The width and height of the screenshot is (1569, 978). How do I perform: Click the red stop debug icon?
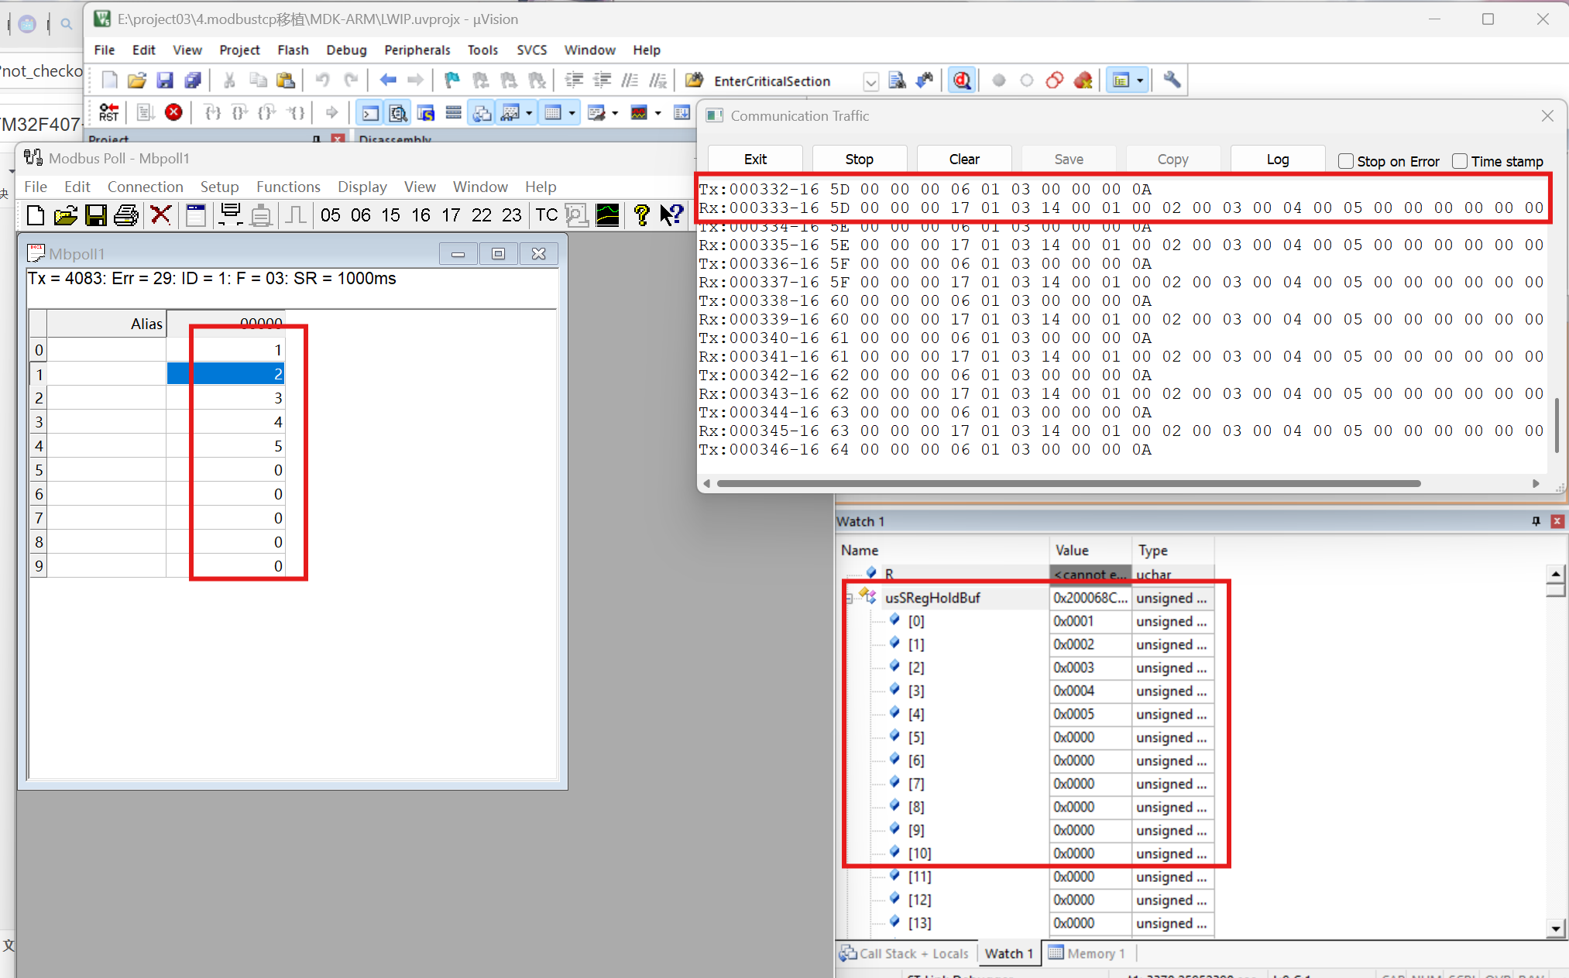pos(174,113)
